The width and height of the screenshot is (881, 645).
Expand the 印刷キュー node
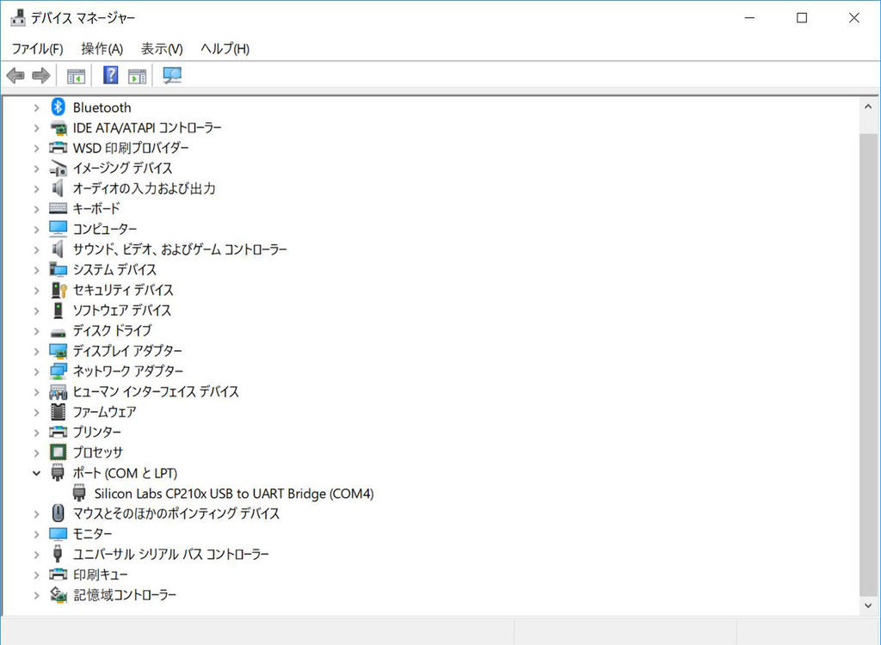(36, 574)
